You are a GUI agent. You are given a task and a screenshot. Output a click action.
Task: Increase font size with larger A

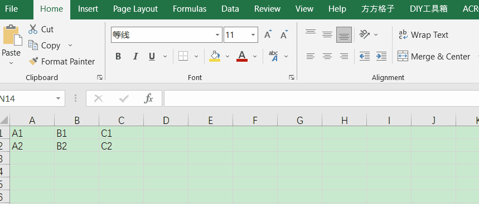pyautogui.click(x=268, y=34)
